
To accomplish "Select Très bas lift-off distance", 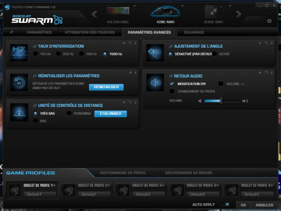I will pyautogui.click(x=35, y=113).
